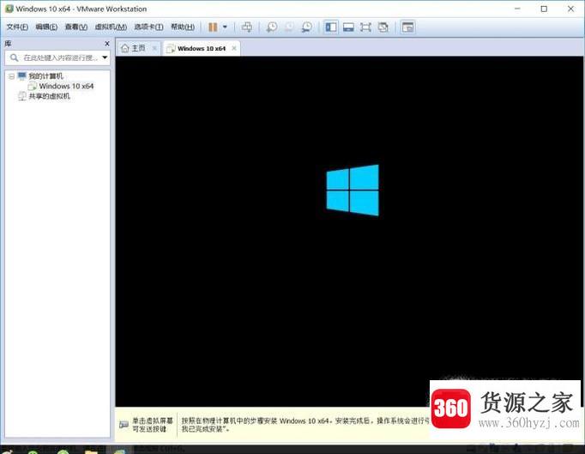The height and width of the screenshot is (454, 585).
Task: Close the 库 library panel
Action: (107, 44)
